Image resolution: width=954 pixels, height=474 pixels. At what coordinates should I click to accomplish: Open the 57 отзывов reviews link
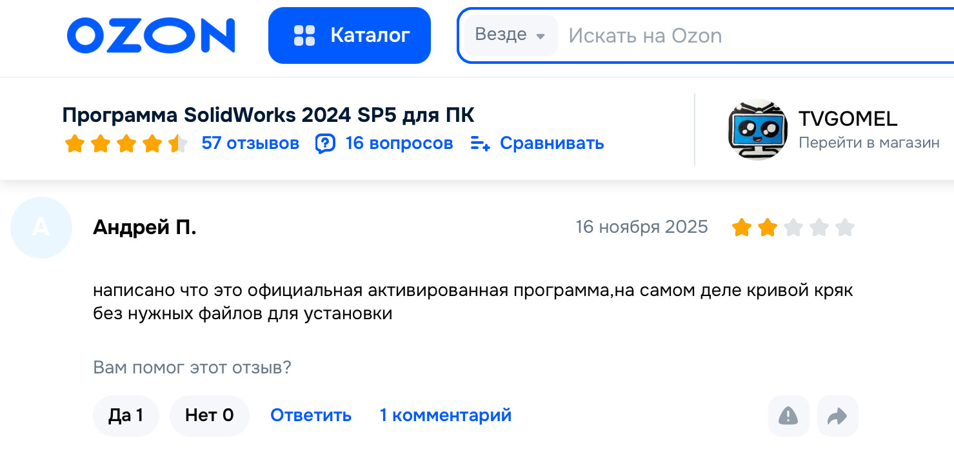click(x=250, y=143)
